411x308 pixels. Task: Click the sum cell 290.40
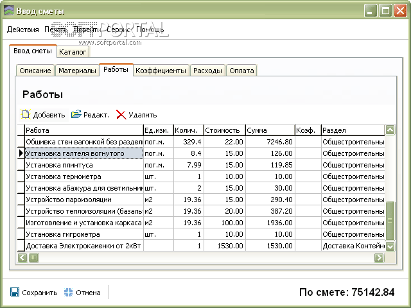(x=270, y=200)
